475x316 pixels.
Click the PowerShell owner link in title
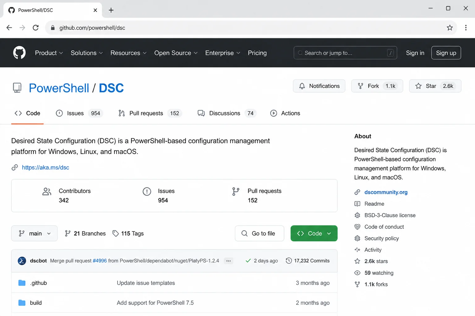pyautogui.click(x=59, y=88)
